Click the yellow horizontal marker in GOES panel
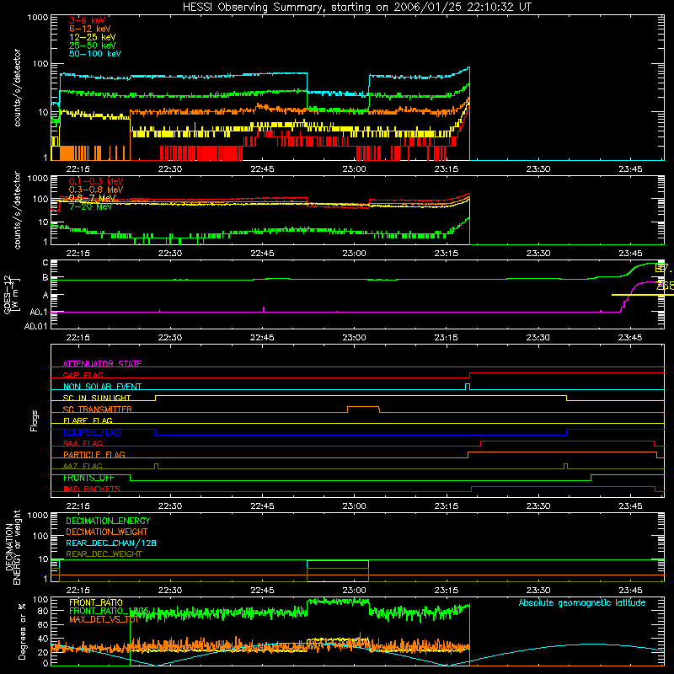 click(643, 295)
